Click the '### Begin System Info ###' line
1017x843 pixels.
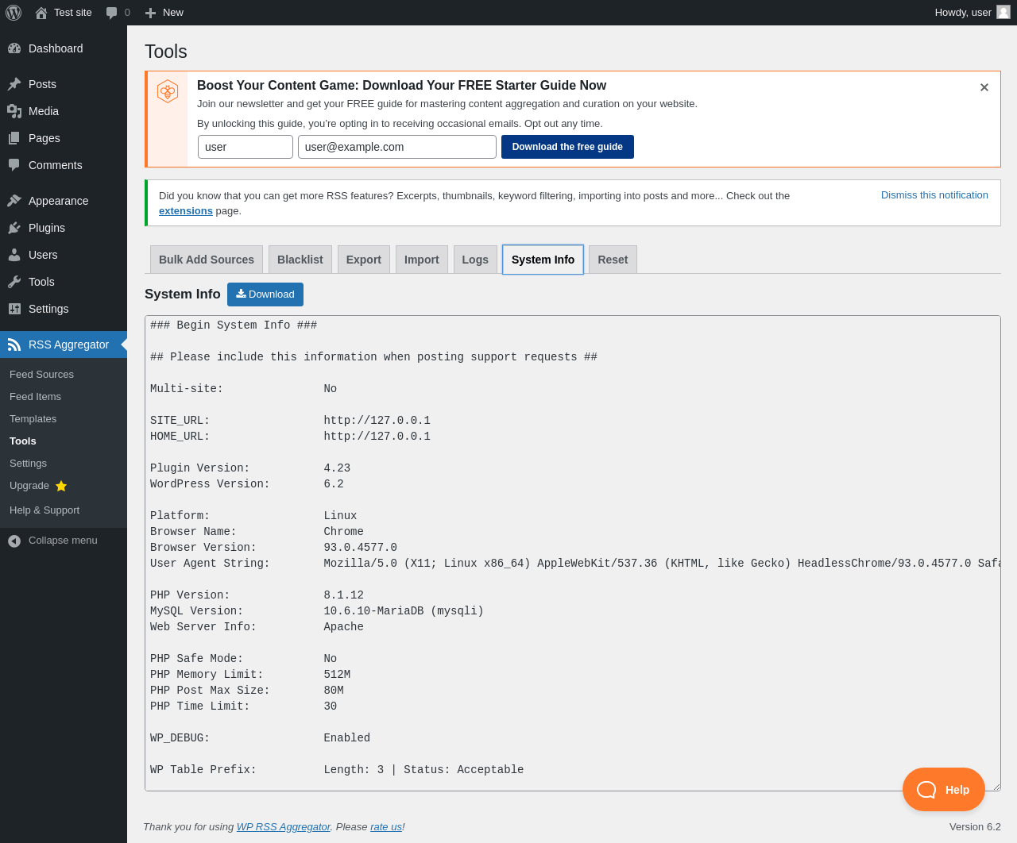coord(234,325)
